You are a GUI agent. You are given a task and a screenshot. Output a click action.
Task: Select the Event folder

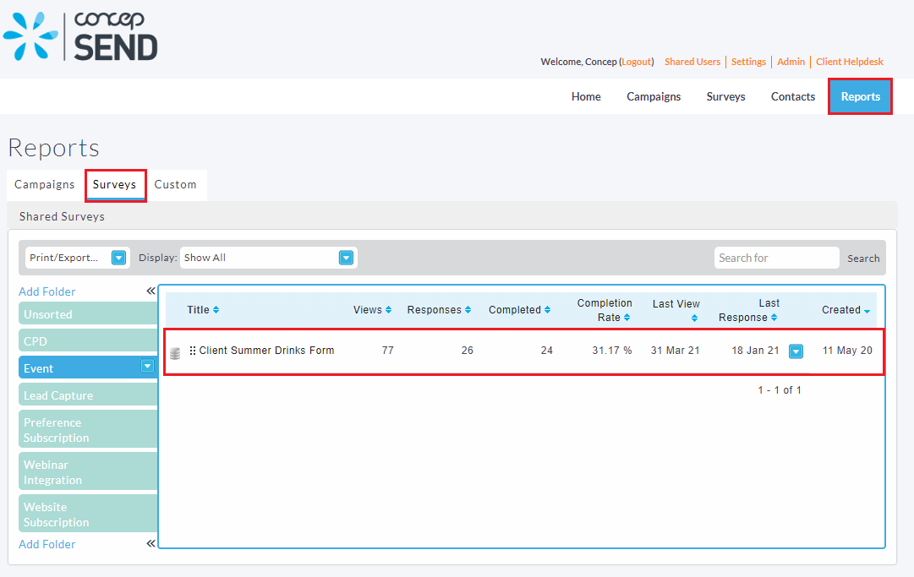pos(88,367)
